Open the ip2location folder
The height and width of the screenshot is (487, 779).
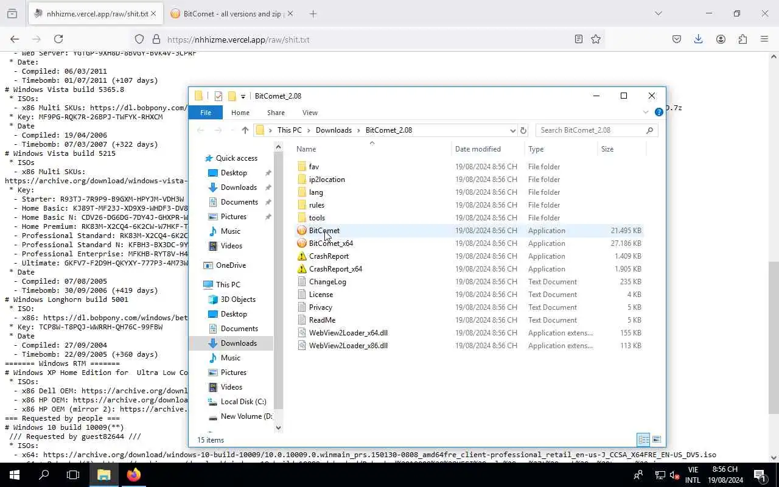(x=327, y=180)
